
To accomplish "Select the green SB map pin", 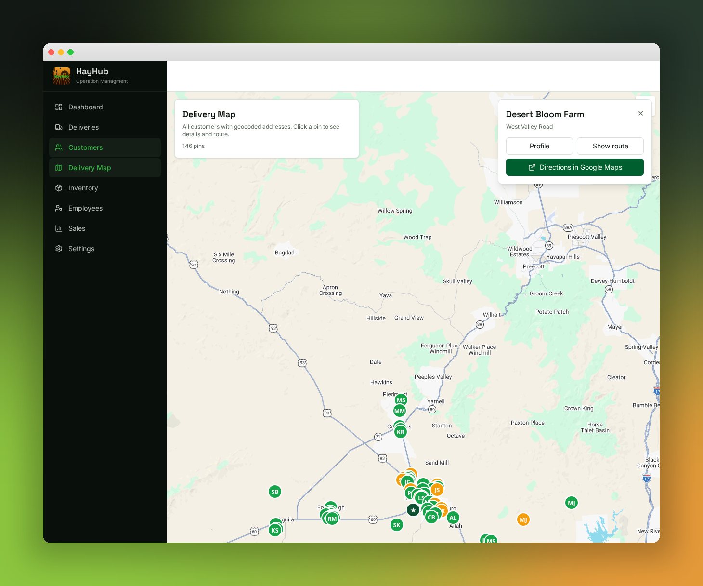I will tap(274, 492).
